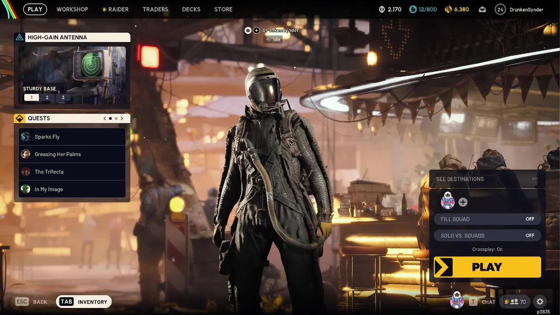Click the High-Gain Antenna panel title
This screenshot has width=560, height=315.
pyautogui.click(x=57, y=37)
